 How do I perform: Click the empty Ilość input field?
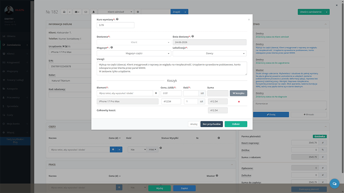click(x=191, y=93)
